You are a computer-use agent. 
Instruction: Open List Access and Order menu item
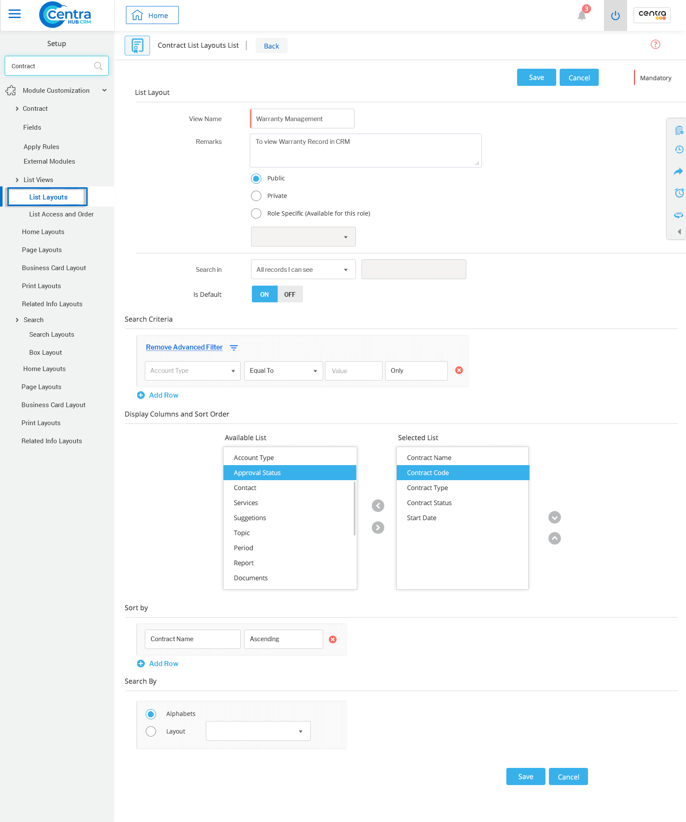point(61,214)
